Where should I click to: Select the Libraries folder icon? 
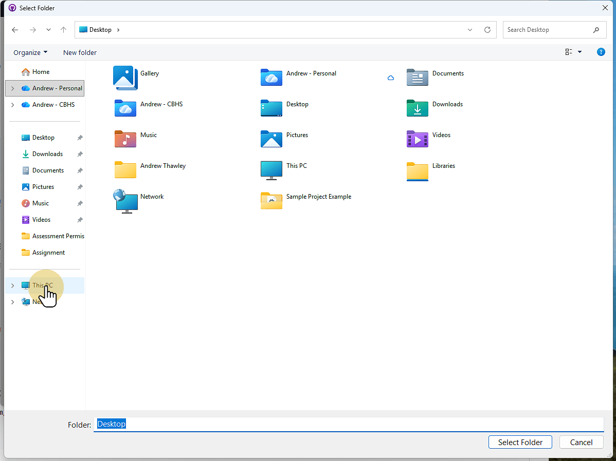point(417,170)
